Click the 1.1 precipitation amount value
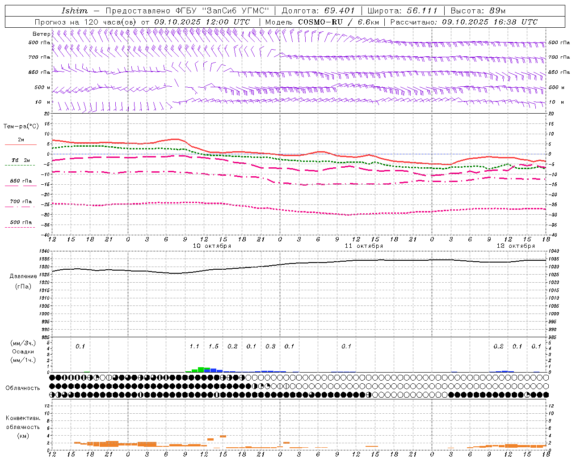Viewport: 572px width, 458px height. click(194, 347)
